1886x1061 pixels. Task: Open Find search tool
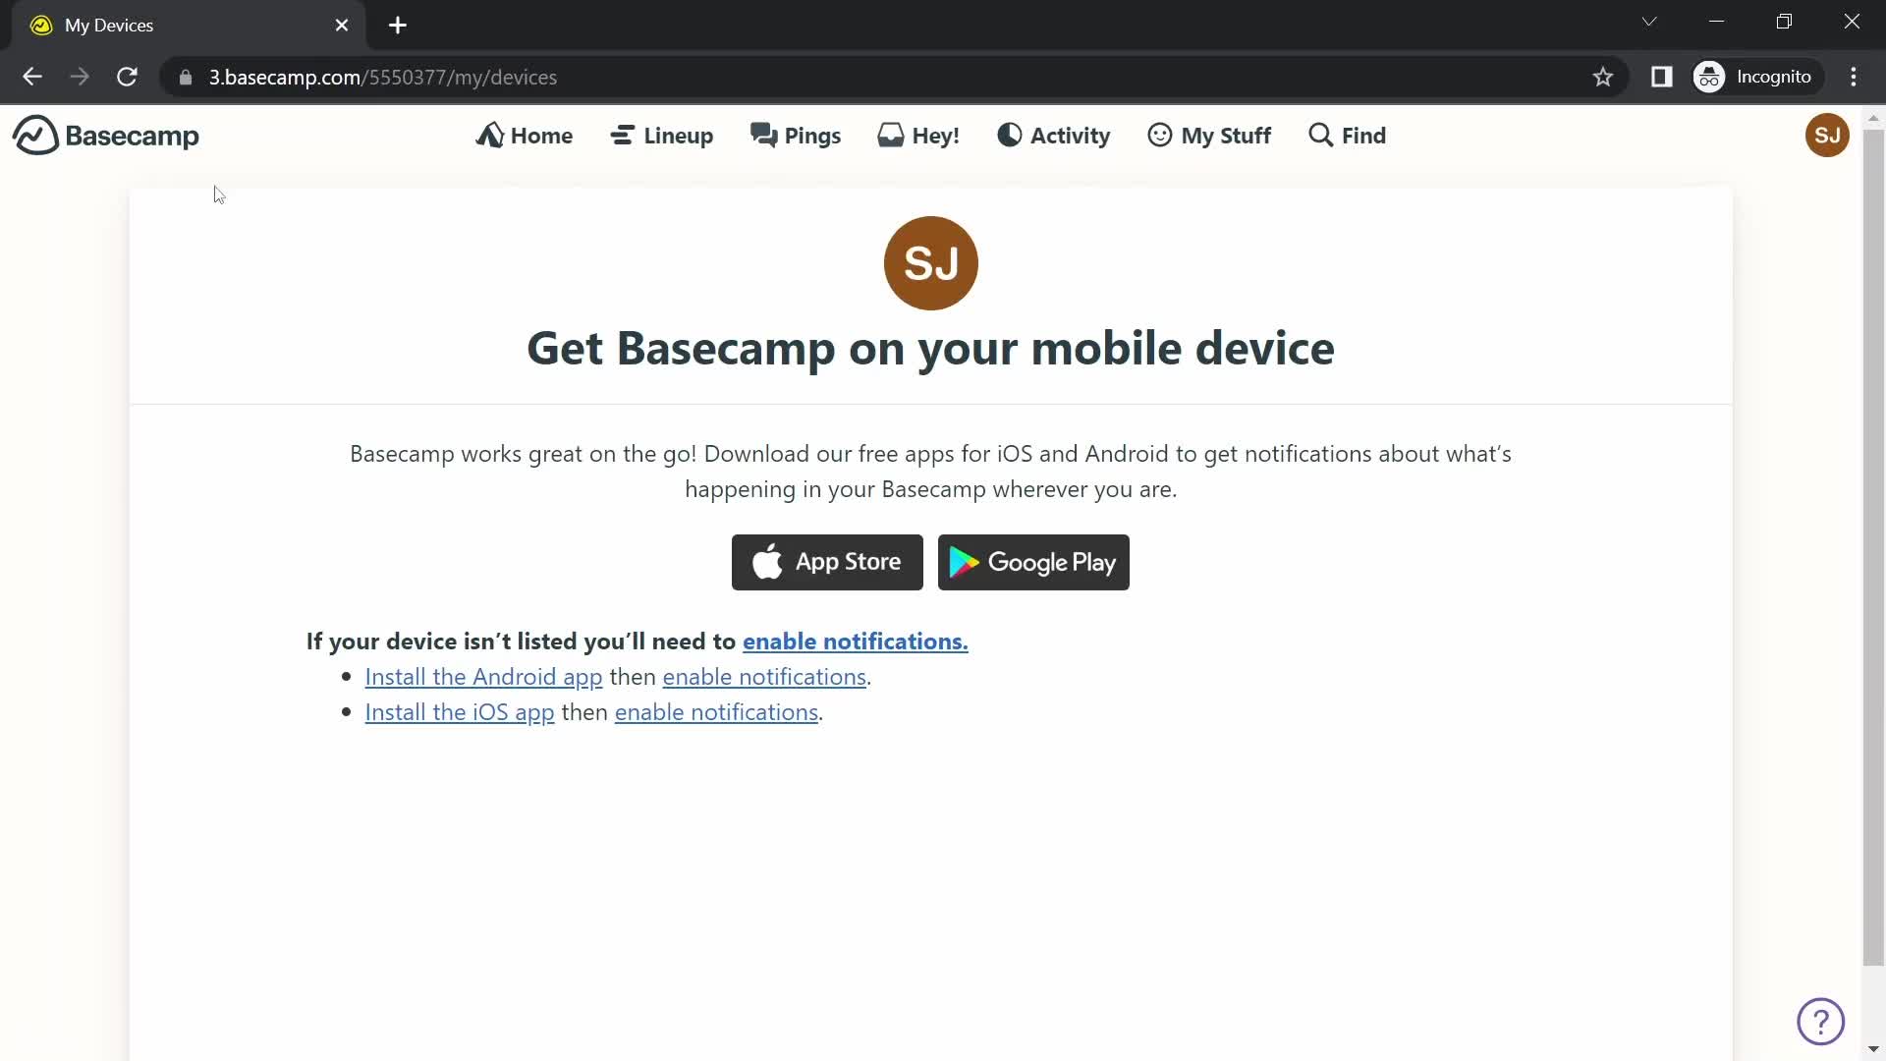coord(1347,135)
